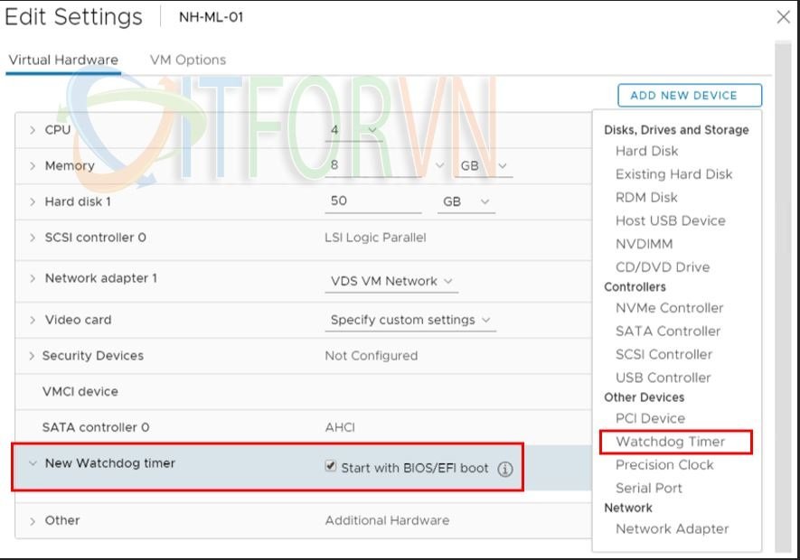Switch to the VM Options tab

pyautogui.click(x=188, y=60)
